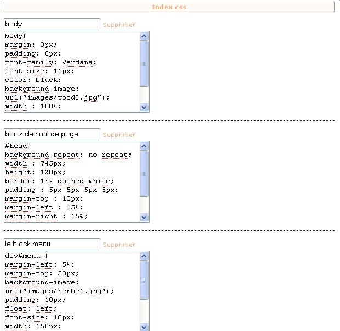The height and width of the screenshot is (331, 340).
Task: Focus the 'le block menu' name field
Action: pyautogui.click(x=52, y=244)
